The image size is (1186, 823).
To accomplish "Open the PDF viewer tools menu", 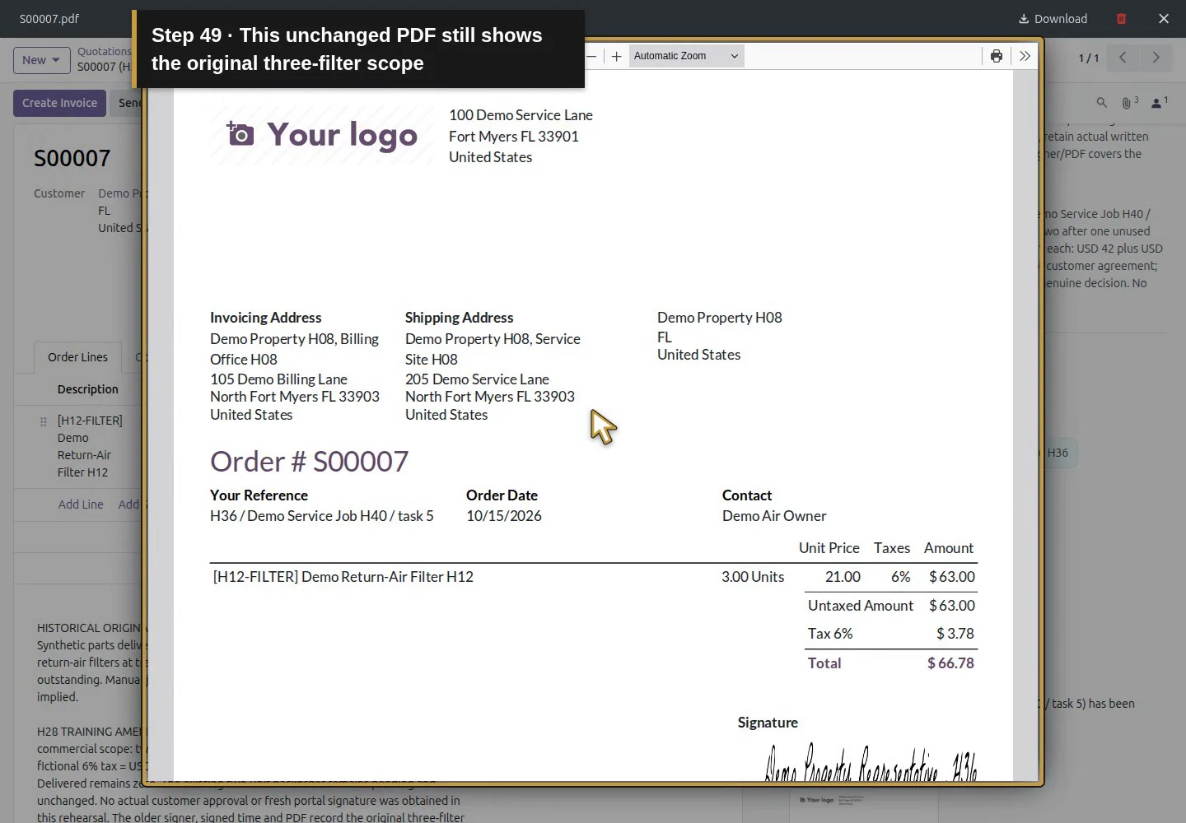I will coord(1025,56).
